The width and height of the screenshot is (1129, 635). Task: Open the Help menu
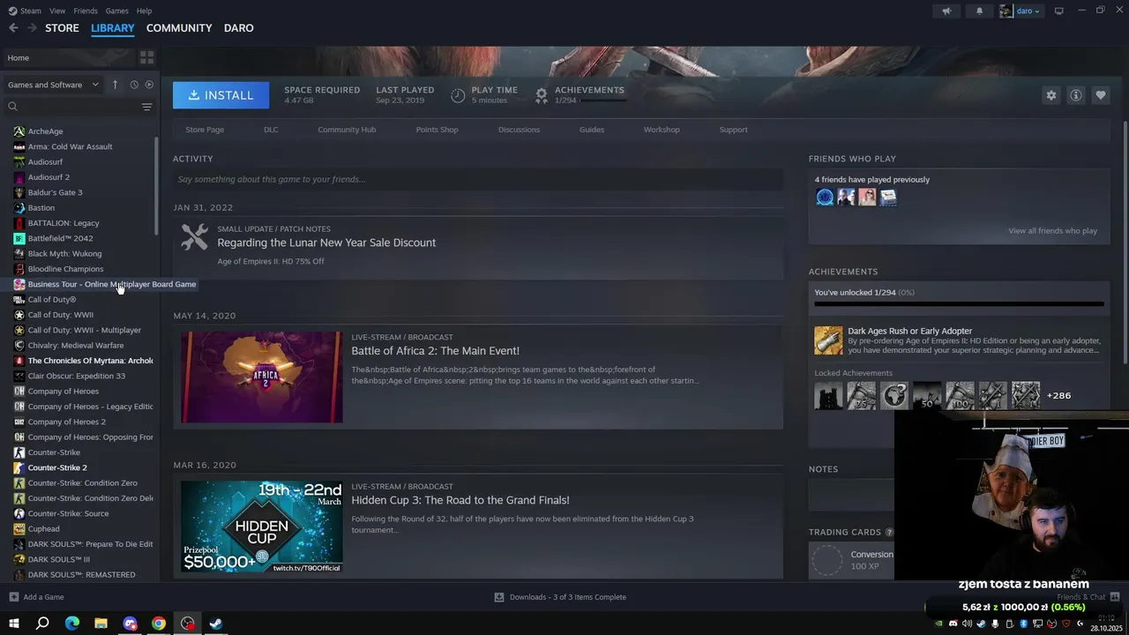[x=144, y=11]
